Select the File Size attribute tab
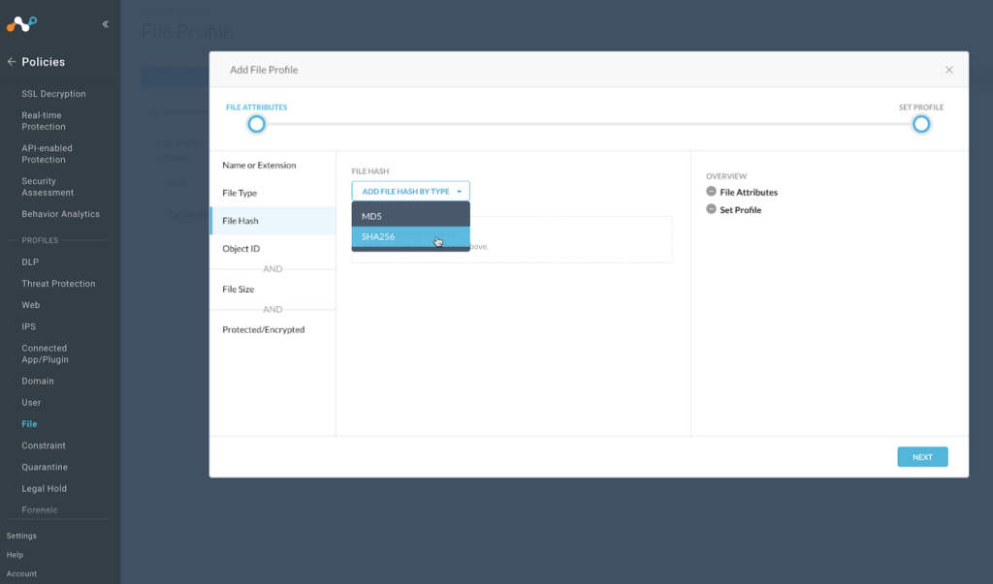Screen dimensions: 993x584 [x=272, y=290]
